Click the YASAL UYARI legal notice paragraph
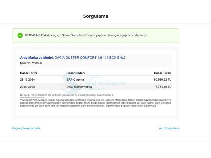This screenshot has height=158, width=211. [x=96, y=103]
